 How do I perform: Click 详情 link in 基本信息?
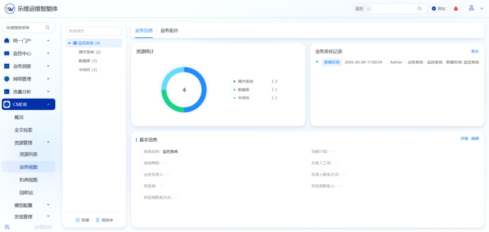coord(464,139)
